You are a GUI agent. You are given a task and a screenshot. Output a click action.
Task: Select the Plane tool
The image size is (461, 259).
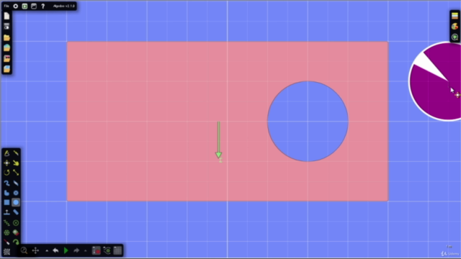click(x=6, y=212)
